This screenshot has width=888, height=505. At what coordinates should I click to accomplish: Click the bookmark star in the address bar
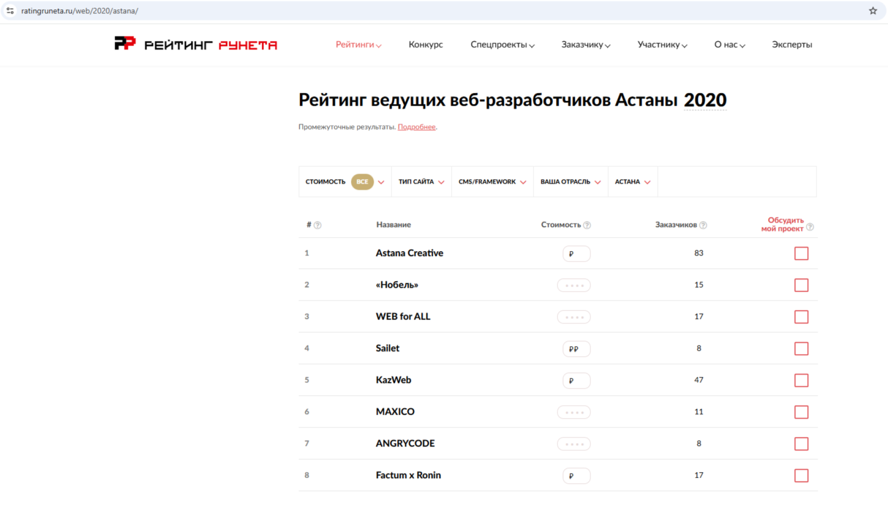pos(873,10)
